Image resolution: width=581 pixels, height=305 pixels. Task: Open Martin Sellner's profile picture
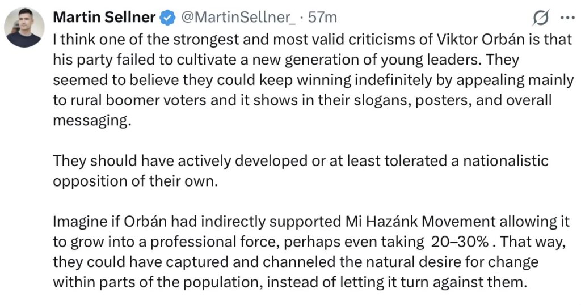tap(23, 28)
